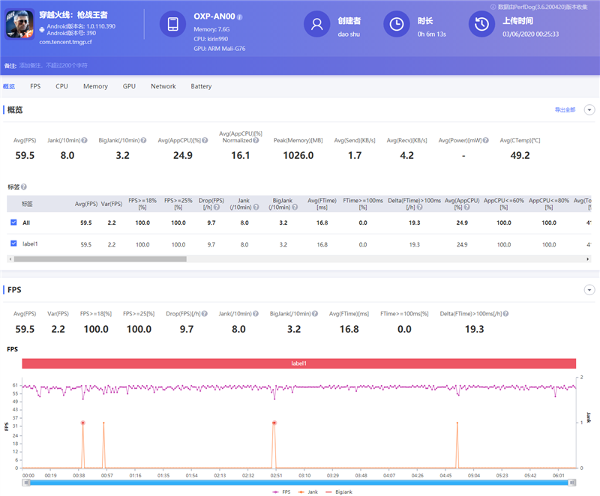The image size is (600, 496).
Task: Click the red label1 bar above chart
Action: tap(298, 363)
